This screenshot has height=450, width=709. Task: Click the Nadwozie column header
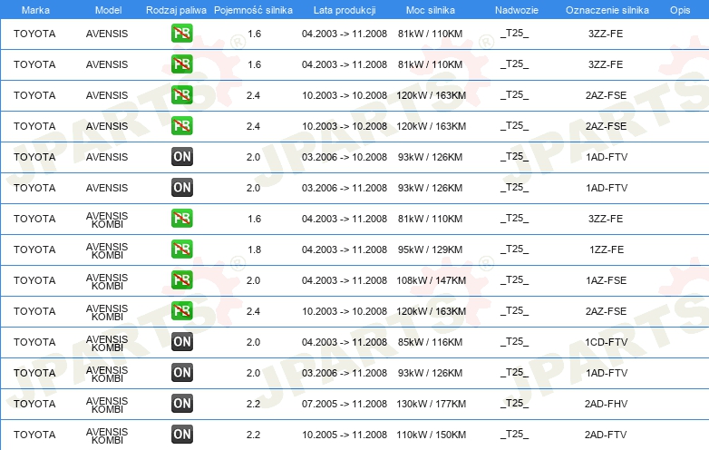[x=517, y=10]
